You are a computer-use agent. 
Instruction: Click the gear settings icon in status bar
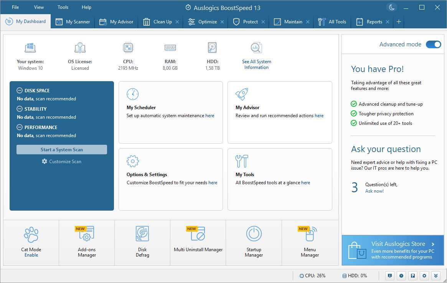424,276
